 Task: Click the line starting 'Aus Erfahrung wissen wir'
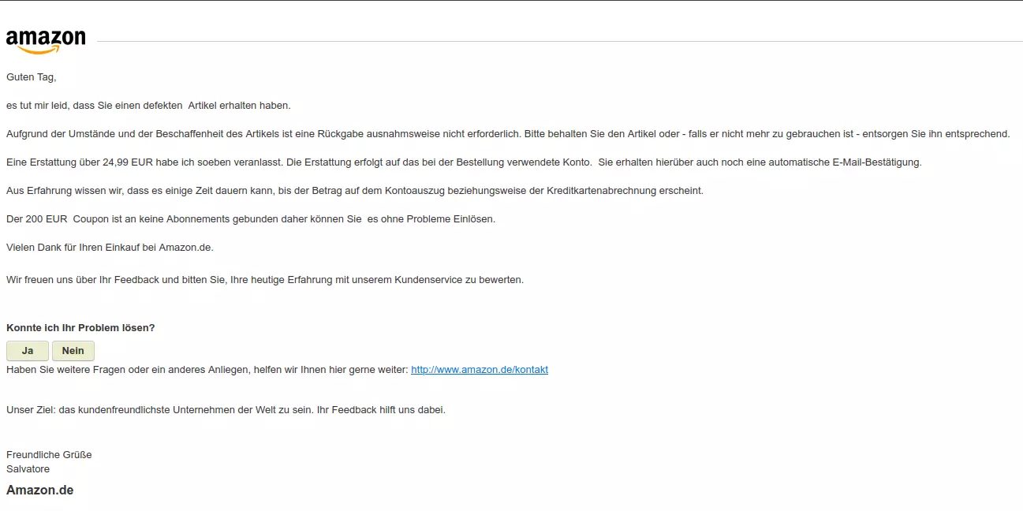tap(355, 191)
